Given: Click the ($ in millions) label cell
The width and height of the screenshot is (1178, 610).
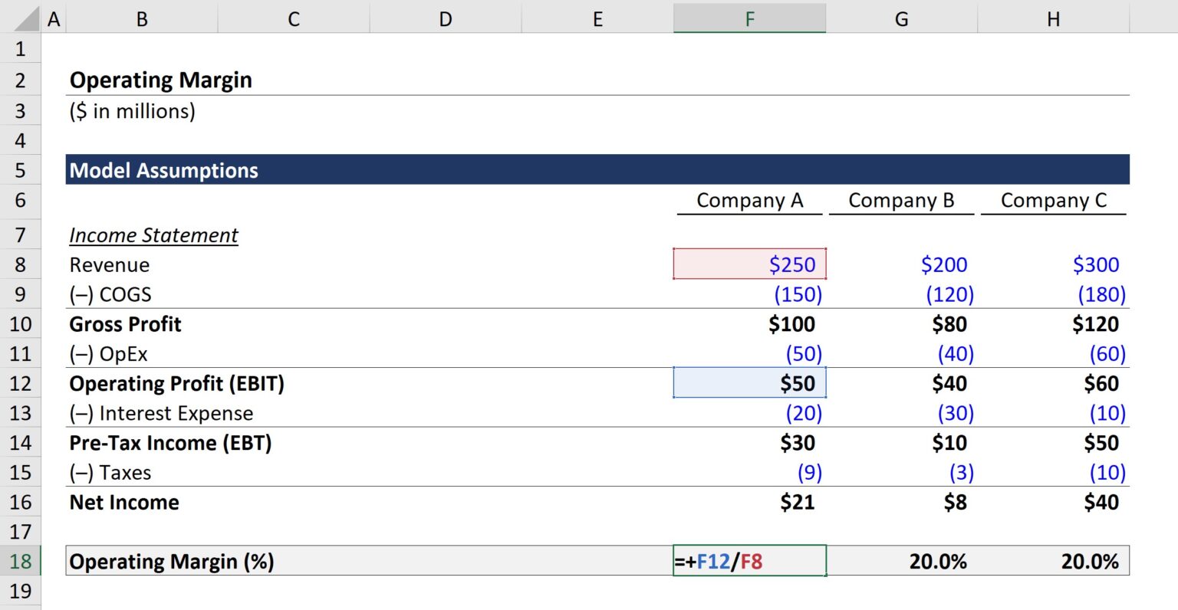Looking at the screenshot, I should [130, 110].
